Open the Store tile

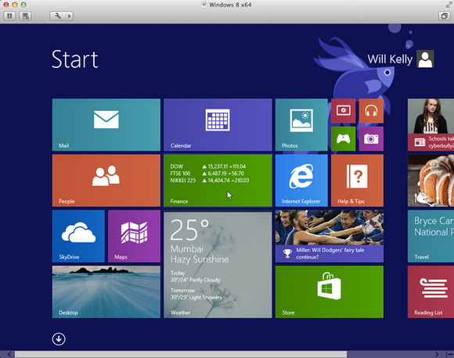click(x=330, y=292)
